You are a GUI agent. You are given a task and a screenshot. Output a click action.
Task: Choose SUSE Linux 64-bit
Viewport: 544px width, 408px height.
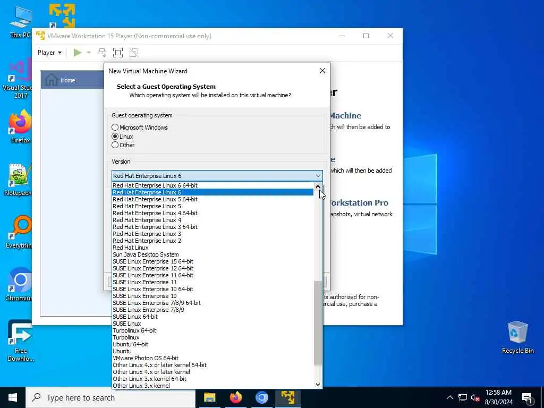[x=213, y=317]
